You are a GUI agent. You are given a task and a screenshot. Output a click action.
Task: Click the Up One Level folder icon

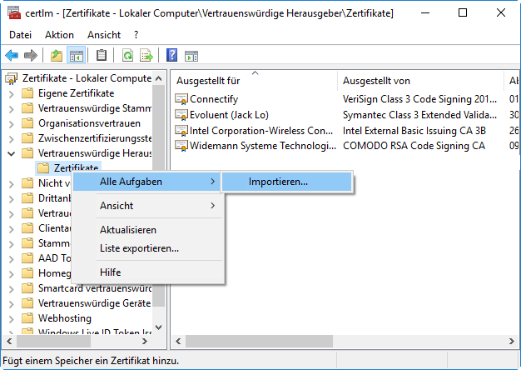(56, 56)
